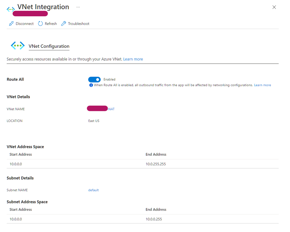Click the LOCATION label

click(15, 121)
